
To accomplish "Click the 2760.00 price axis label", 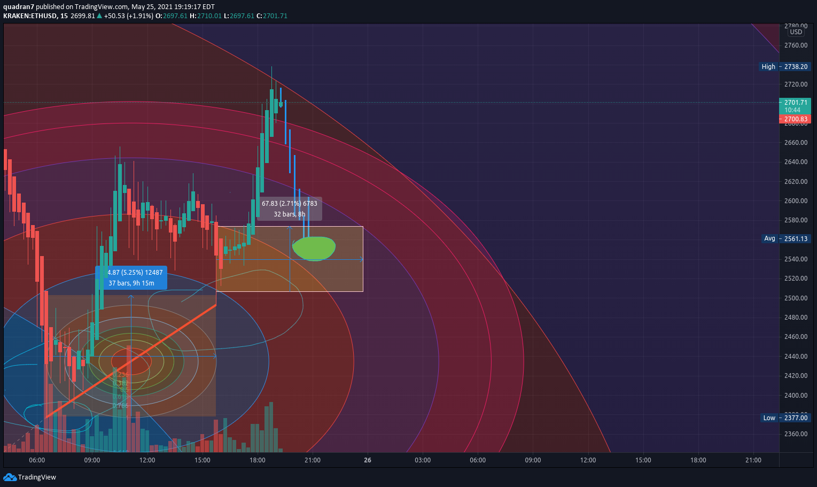I will pyautogui.click(x=796, y=45).
